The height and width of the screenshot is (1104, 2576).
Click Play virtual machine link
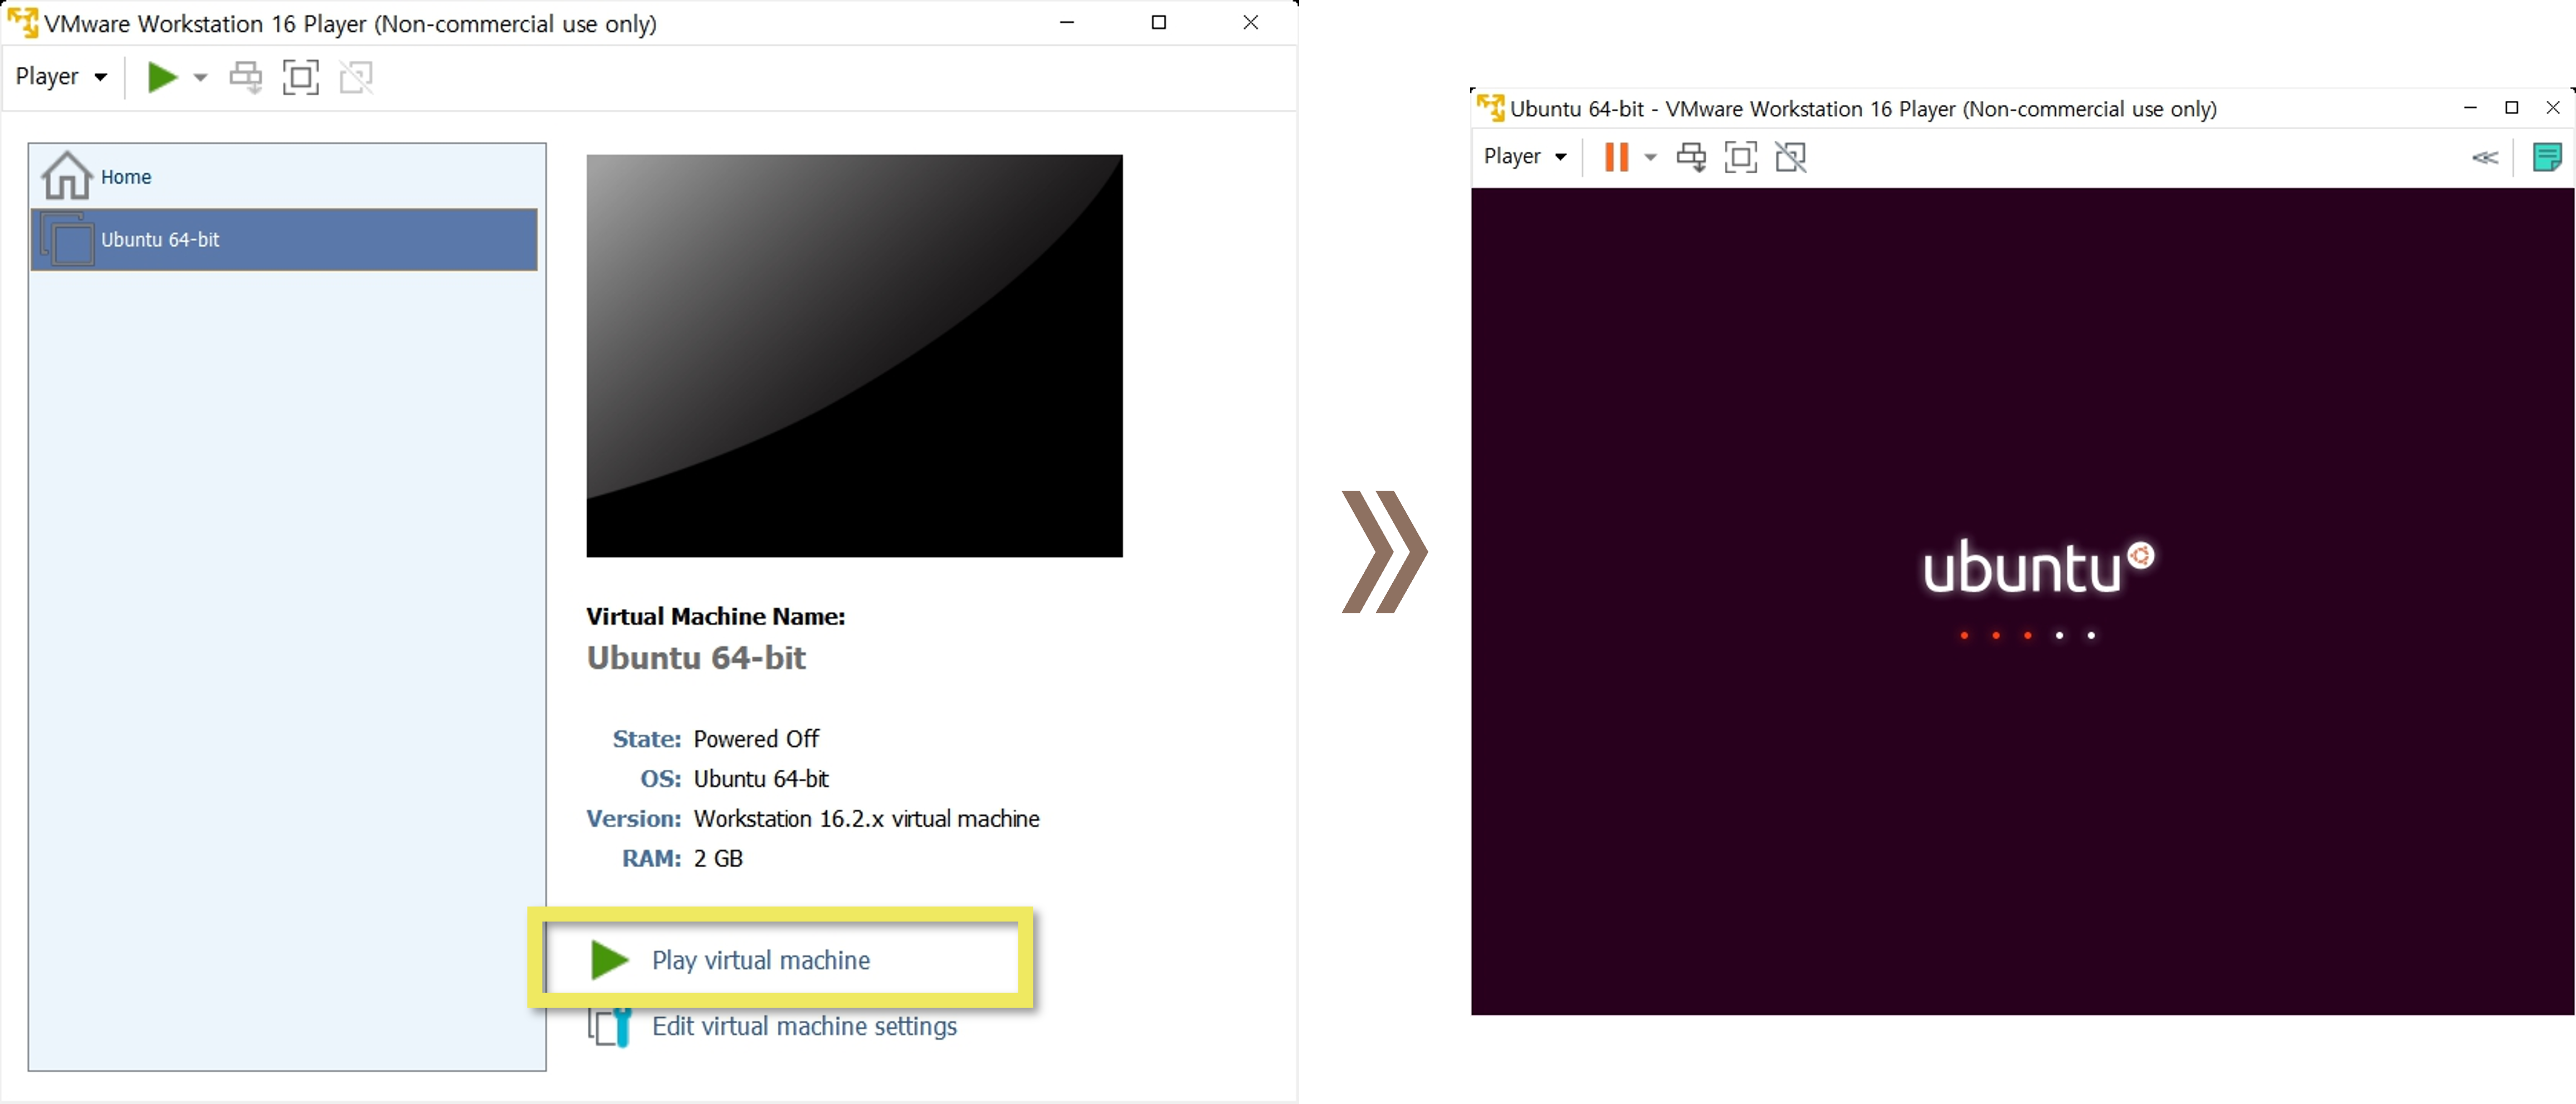point(761,960)
